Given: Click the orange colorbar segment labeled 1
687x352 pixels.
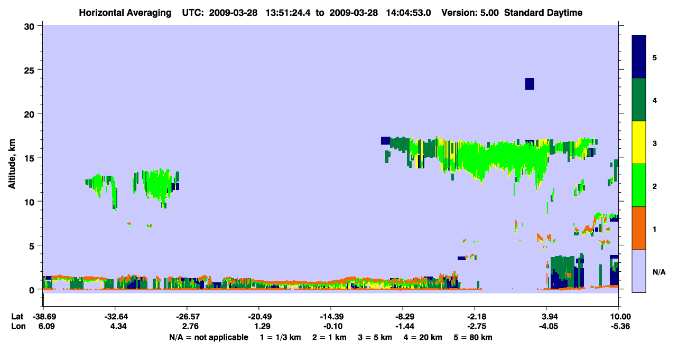Looking at the screenshot, I should [639, 228].
